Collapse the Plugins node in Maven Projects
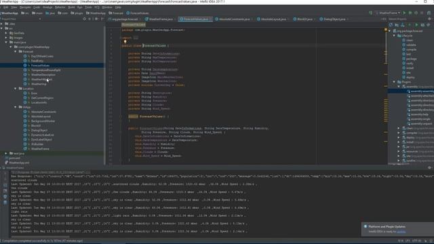The image size is (434, 244). 394,82
